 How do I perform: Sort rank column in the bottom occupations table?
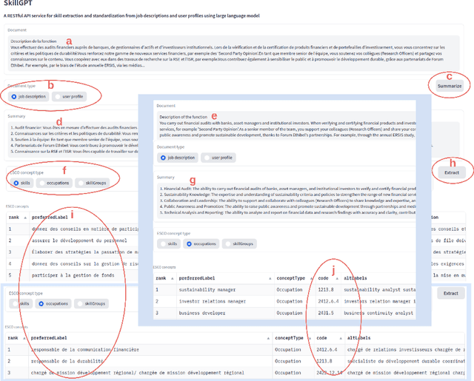click(x=24, y=338)
